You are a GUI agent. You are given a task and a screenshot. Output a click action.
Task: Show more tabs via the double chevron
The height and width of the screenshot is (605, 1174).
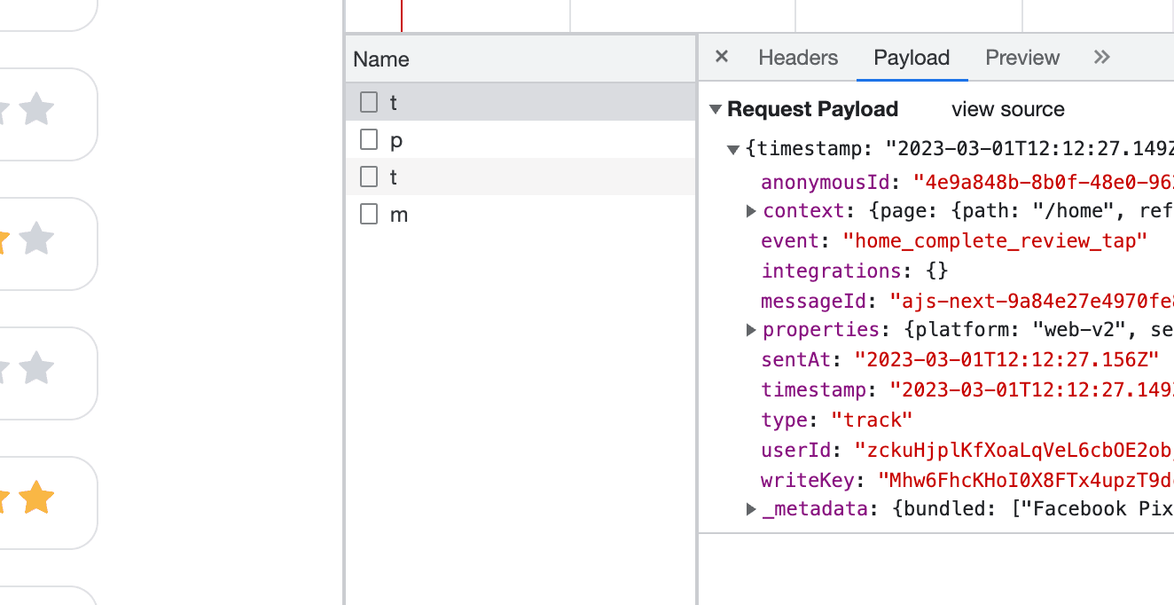coord(1102,58)
